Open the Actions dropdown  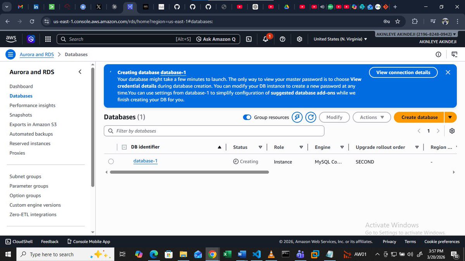[x=371, y=117]
